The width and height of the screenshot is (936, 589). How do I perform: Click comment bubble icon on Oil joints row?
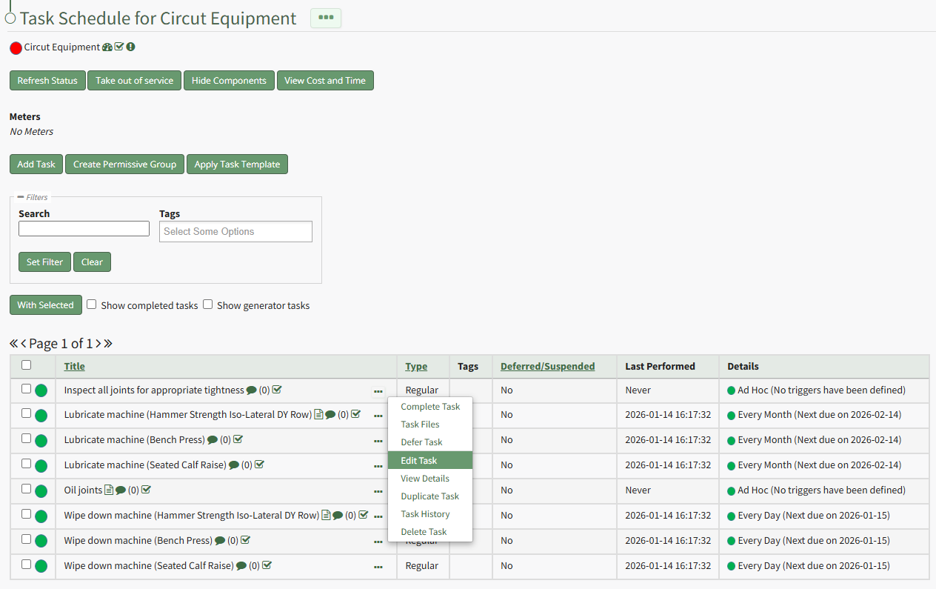[x=121, y=490]
